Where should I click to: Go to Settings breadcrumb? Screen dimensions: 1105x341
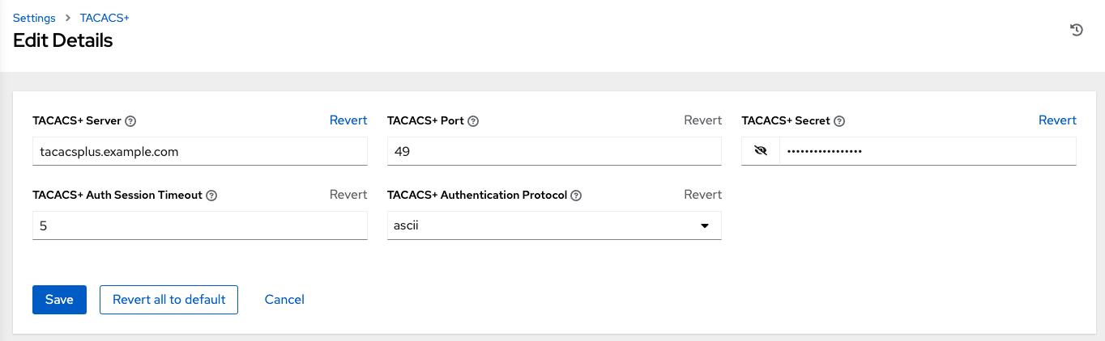click(35, 18)
